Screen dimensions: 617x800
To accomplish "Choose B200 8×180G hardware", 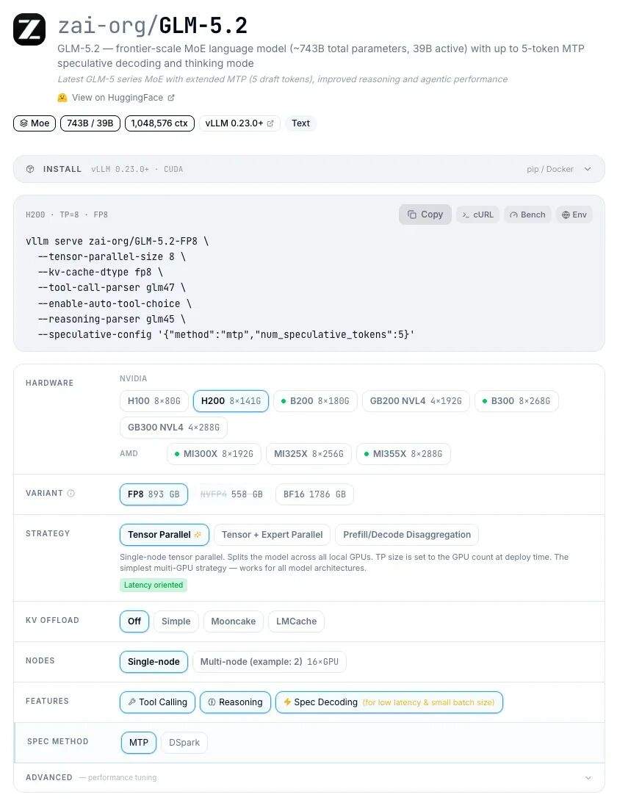I will point(315,401).
